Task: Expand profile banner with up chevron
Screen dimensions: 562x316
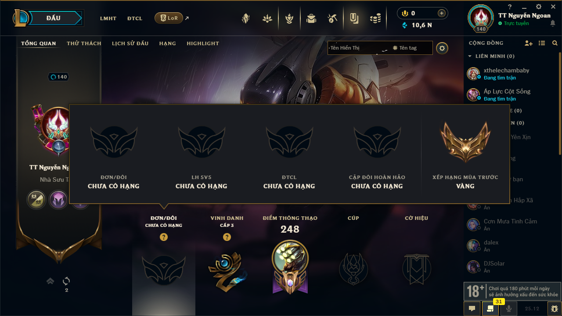Action: [x=50, y=281]
